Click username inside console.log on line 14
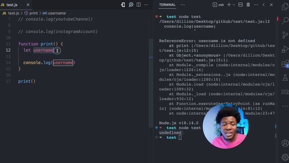 [63, 62]
